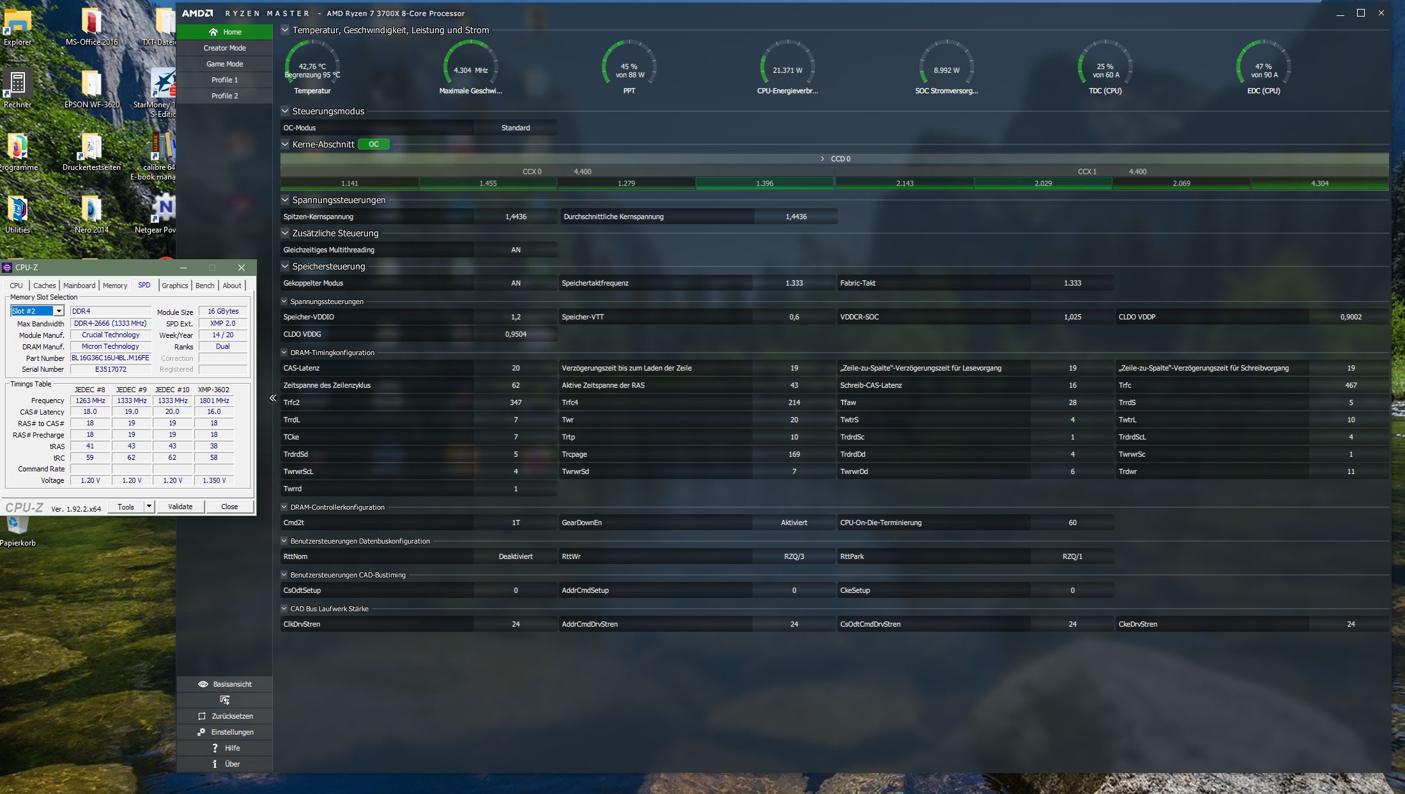Viewport: 1405px width, 794px height.
Task: Collapse the sidebar with the double chevron
Action: (x=273, y=398)
